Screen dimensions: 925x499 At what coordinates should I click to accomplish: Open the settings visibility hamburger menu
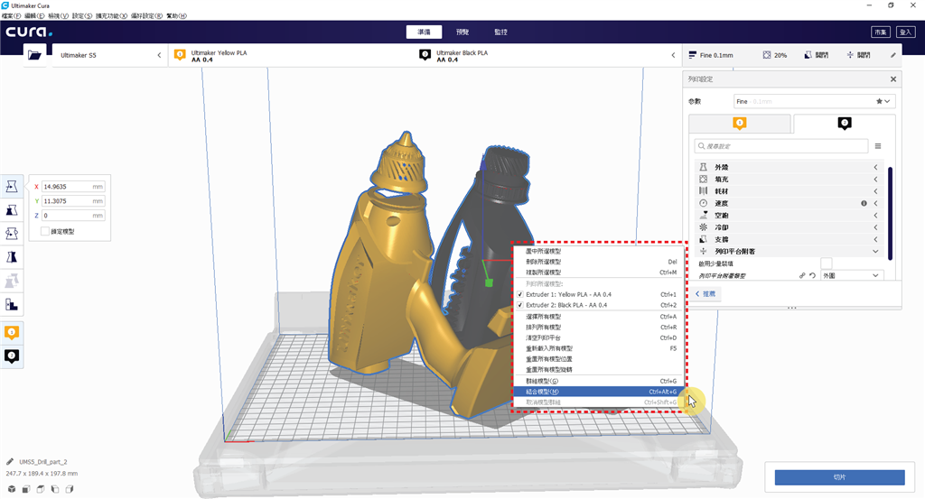[x=877, y=145]
